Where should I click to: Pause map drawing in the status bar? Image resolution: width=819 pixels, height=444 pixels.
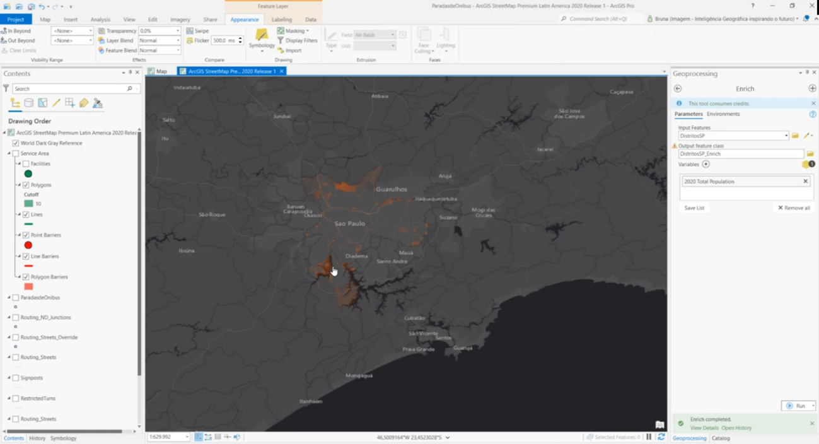649,437
